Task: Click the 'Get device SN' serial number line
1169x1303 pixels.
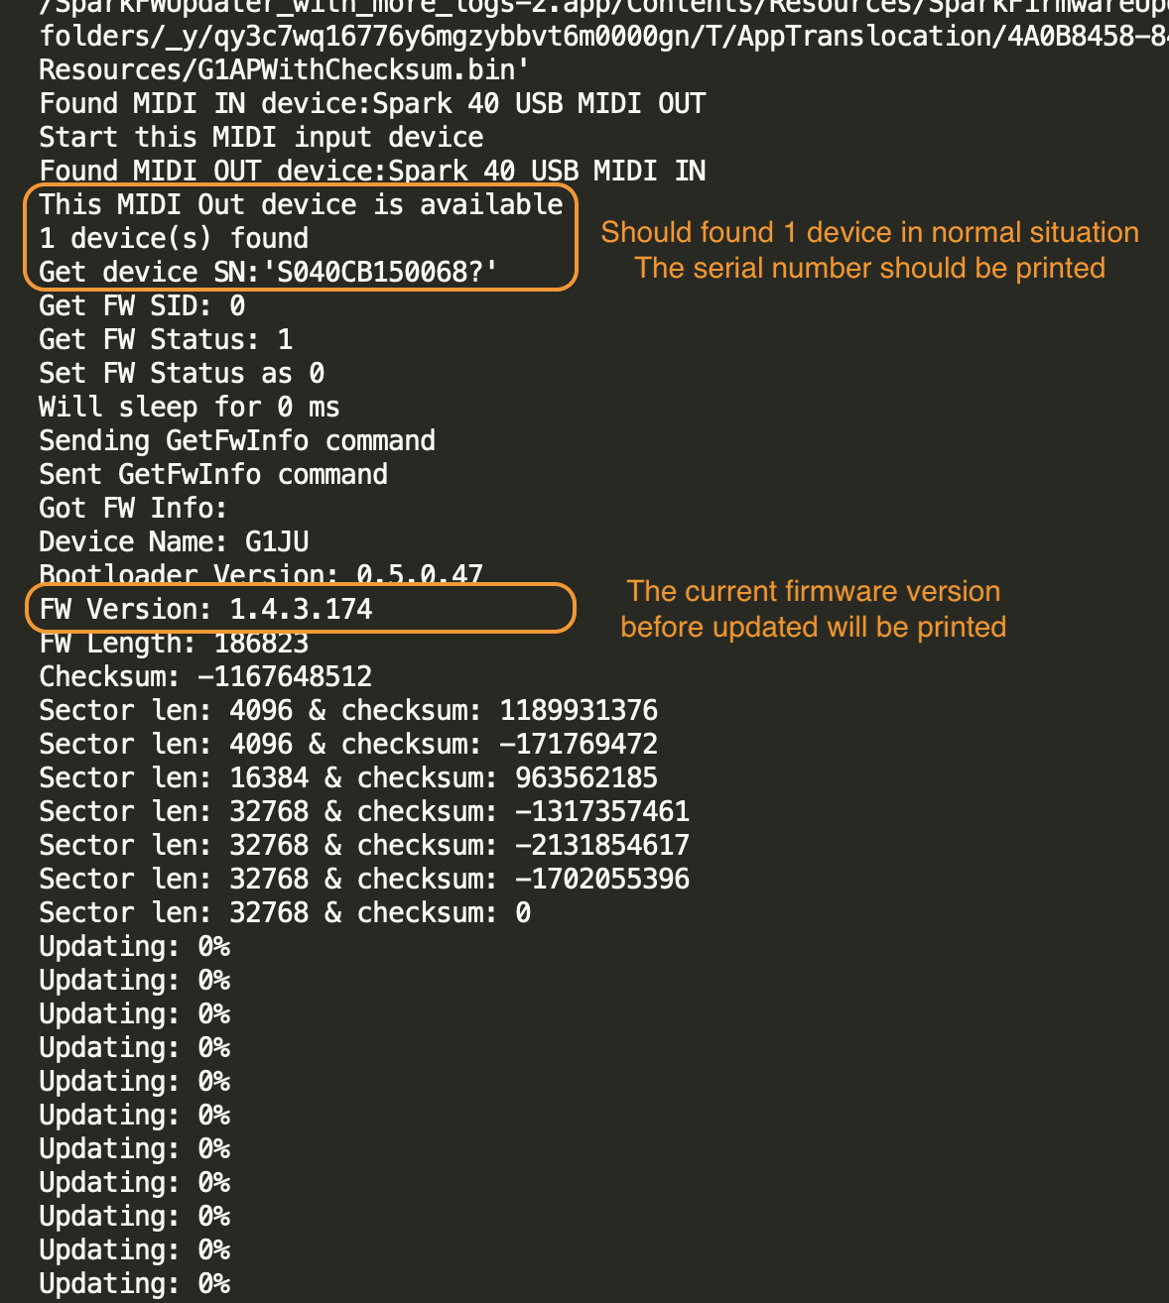Action: pos(269,272)
